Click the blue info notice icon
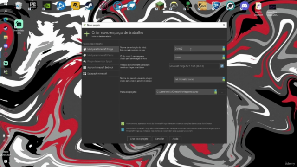297x167 pixels. coord(123,130)
